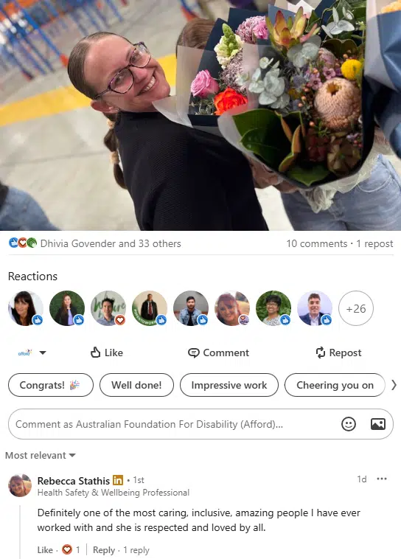Select the Impressive work quick reply

[229, 385]
